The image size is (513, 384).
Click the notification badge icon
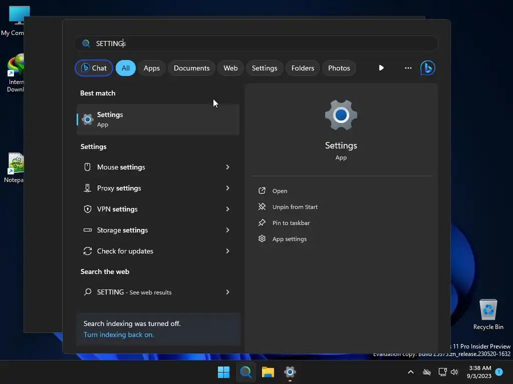(499, 372)
